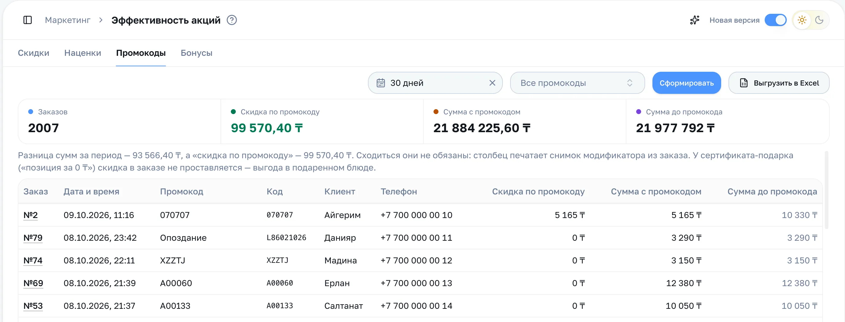845x322 pixels.
Task: Open order №69 link
Action: point(33,283)
